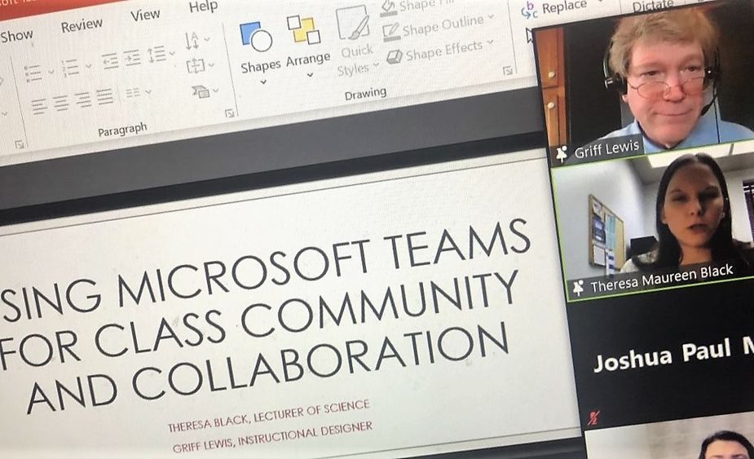Click the Numbering list icon

[x=70, y=68]
